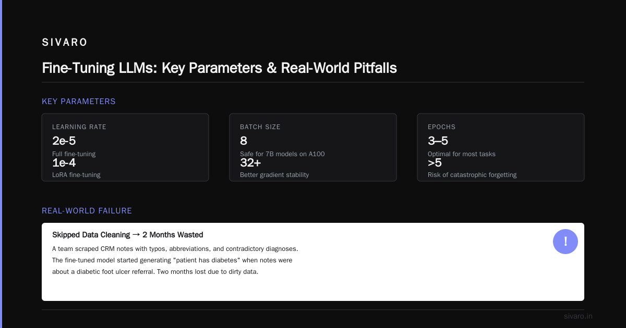626x328 pixels.
Task: Click the exclamation mark warning icon
Action: pos(565,242)
